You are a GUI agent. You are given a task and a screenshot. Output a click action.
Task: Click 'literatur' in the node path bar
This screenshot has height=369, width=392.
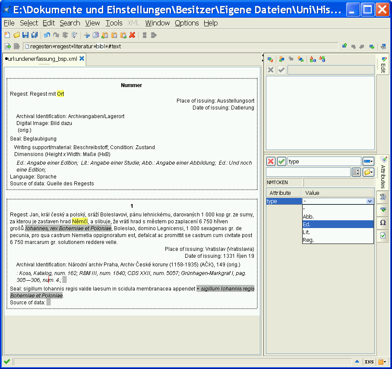[x=83, y=46]
